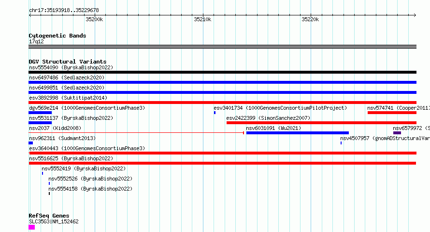Click the esv2422399 (SimonSanchez2007) label

pos(268,118)
